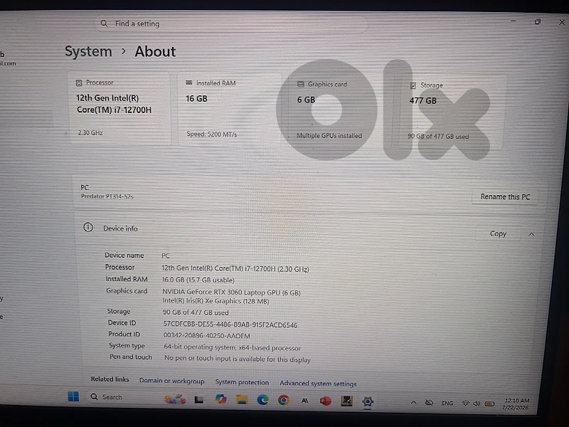The height and width of the screenshot is (427, 569).
Task: Click the Device info circle icon
Action: [88, 228]
